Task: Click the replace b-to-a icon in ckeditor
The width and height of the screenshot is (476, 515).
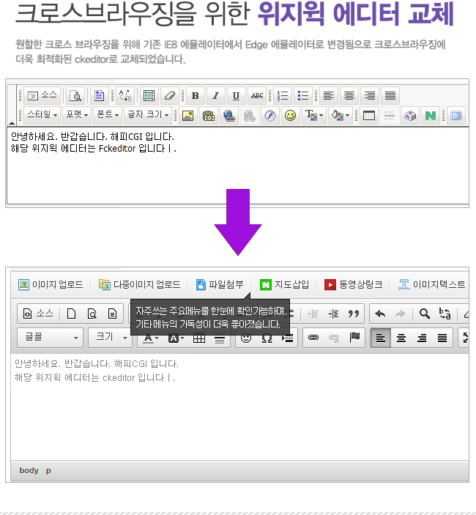Action: 445,314
